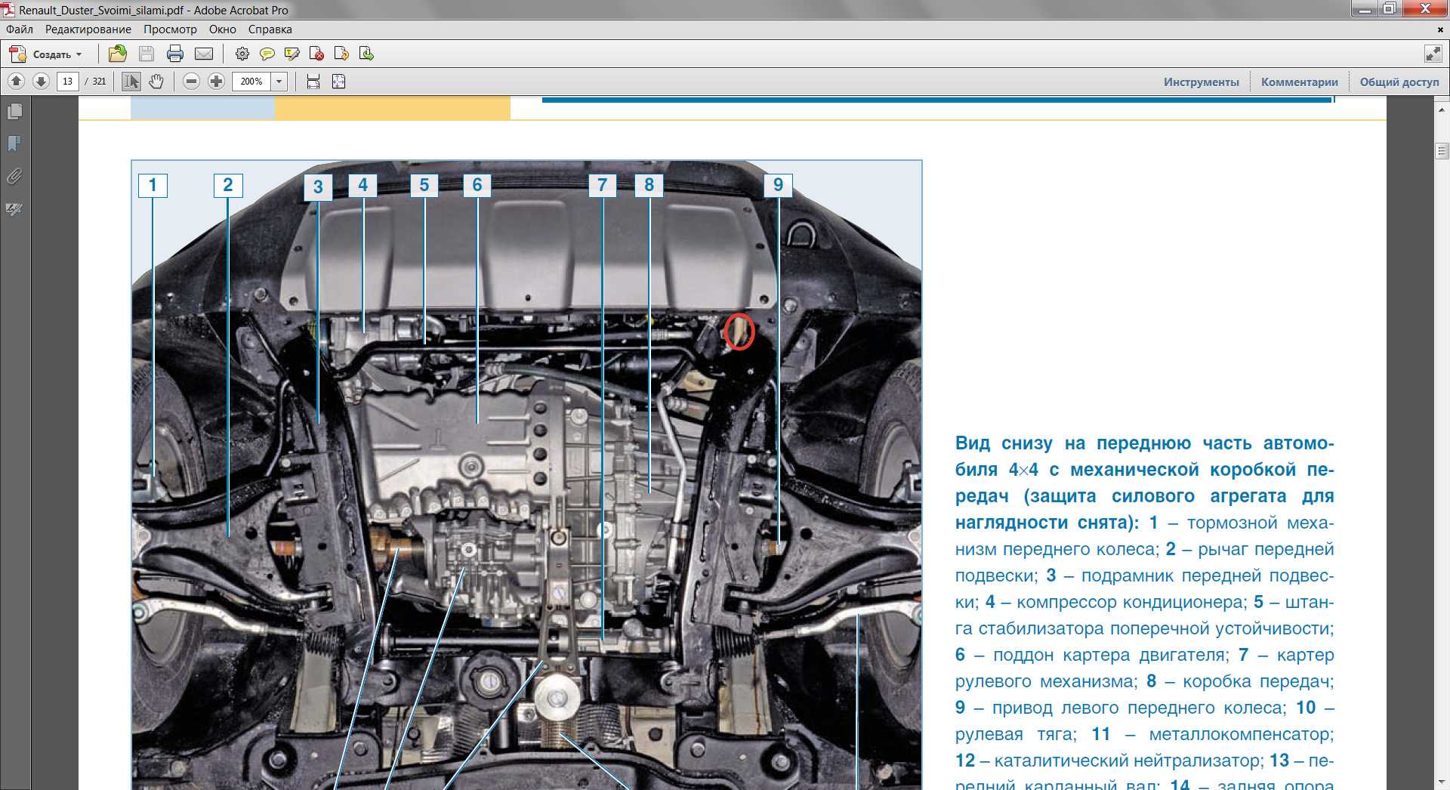Open the Файл menu
The height and width of the screenshot is (790, 1450).
[x=20, y=29]
